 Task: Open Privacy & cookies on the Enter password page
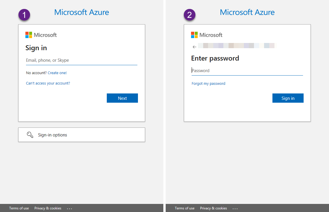(214, 208)
